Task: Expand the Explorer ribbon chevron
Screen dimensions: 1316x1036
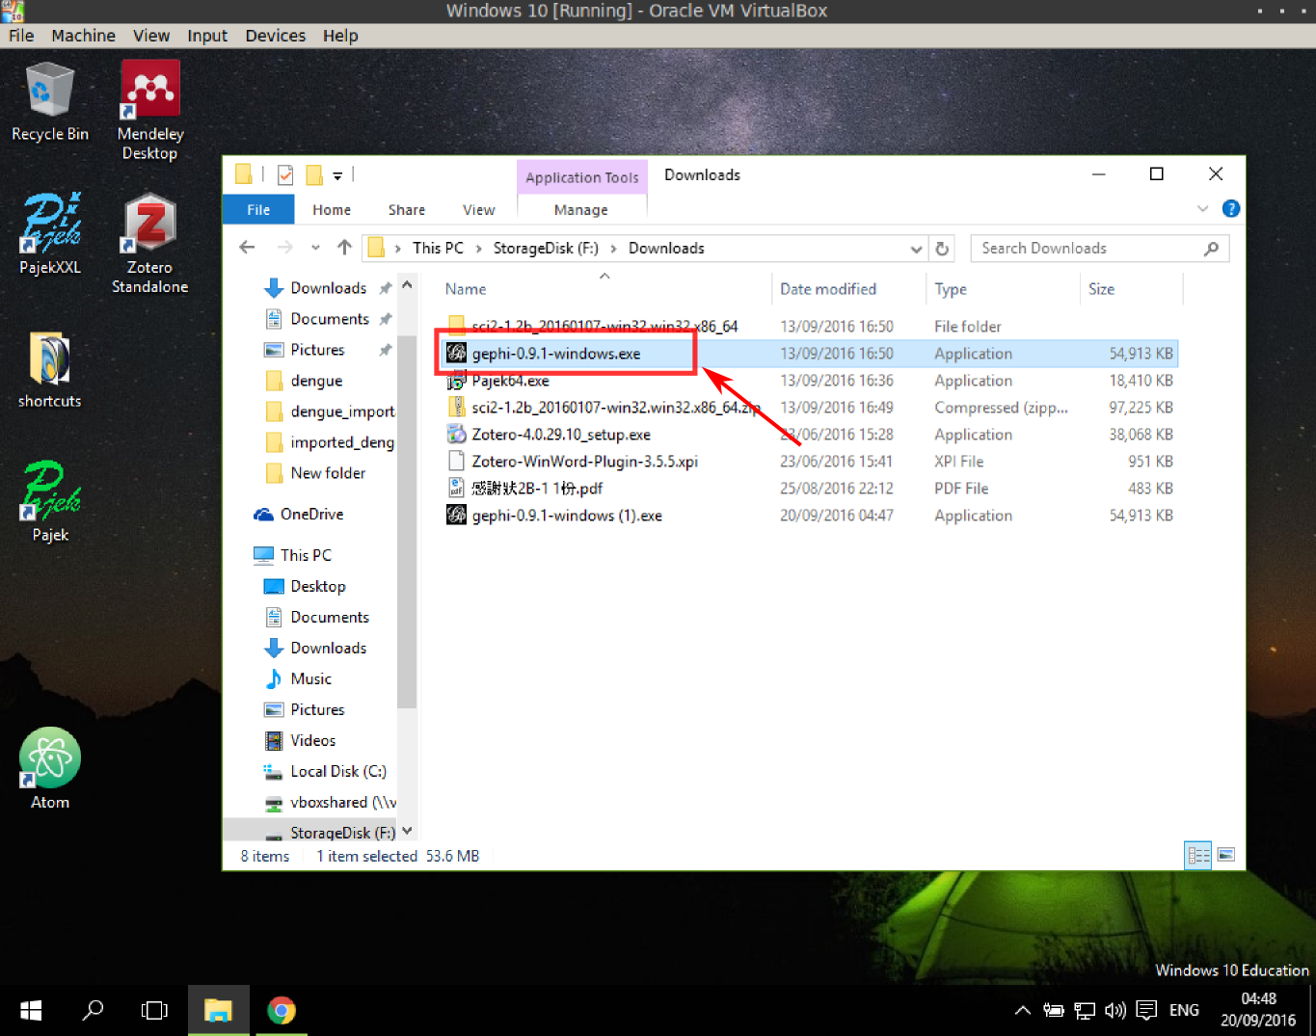Action: tap(1202, 209)
